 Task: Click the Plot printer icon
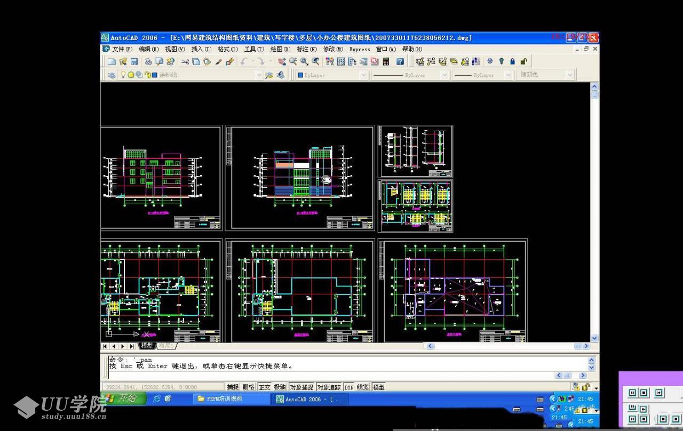(x=148, y=62)
